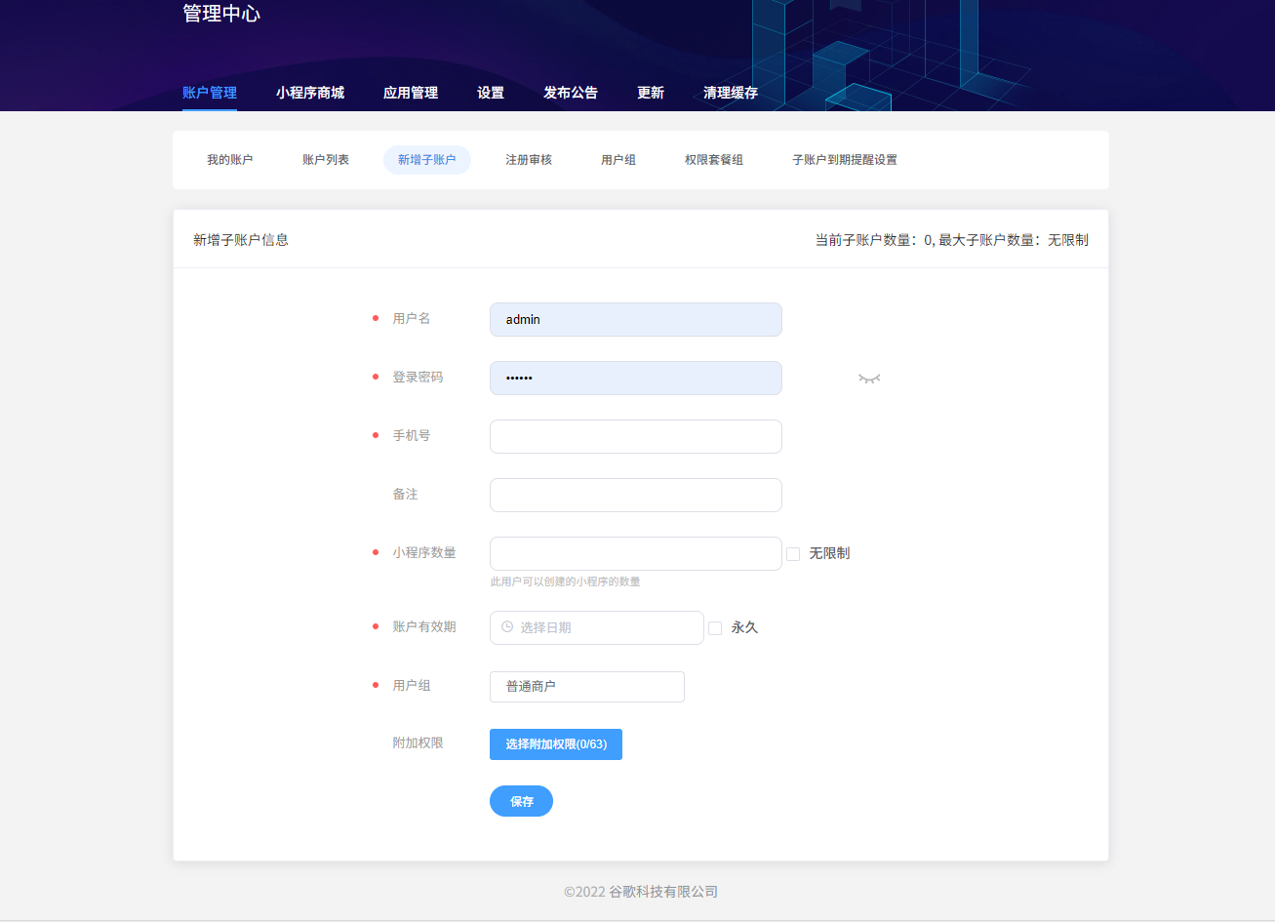Open 发布公告 from the top navigation
Viewport: 1275px width, 922px height.
(x=570, y=93)
